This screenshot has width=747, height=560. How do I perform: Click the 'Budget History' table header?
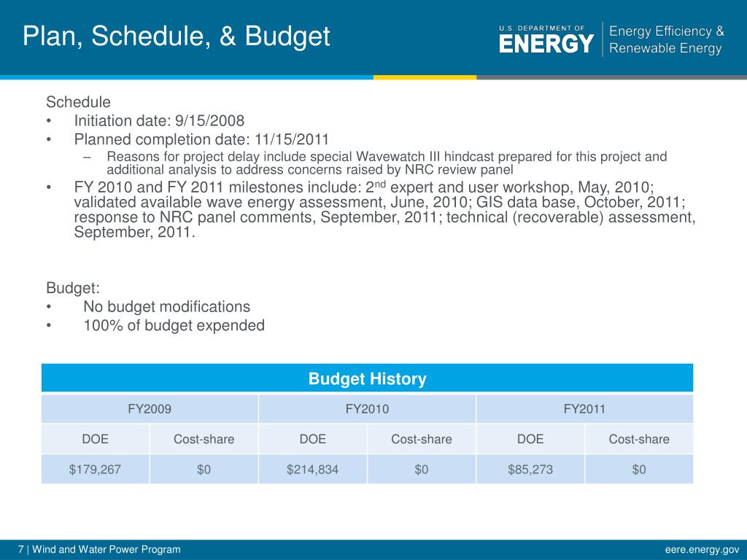tap(368, 378)
